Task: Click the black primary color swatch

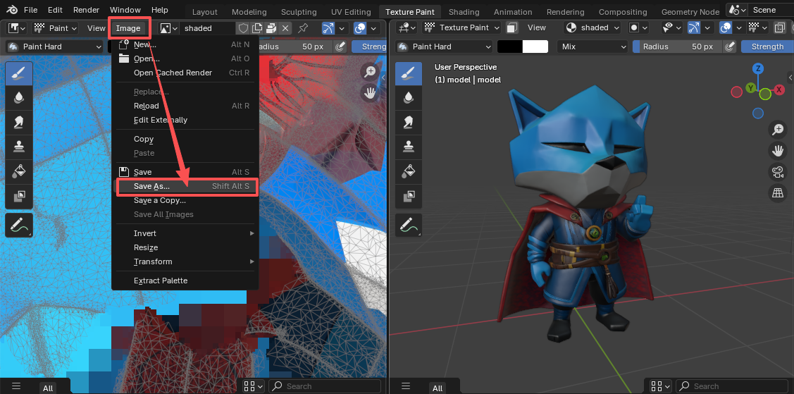Action: pyautogui.click(x=510, y=47)
